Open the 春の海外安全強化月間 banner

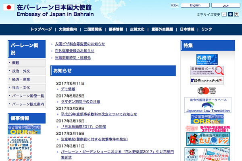(208, 129)
